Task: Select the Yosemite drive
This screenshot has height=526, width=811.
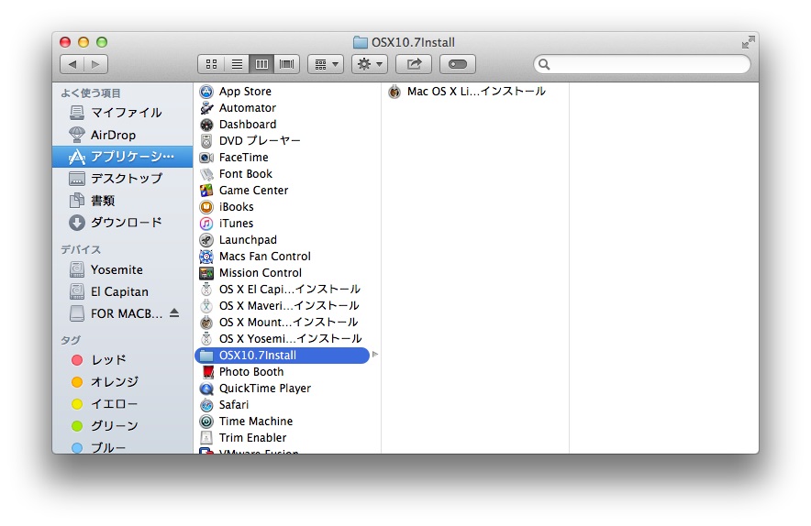Action: pos(123,269)
